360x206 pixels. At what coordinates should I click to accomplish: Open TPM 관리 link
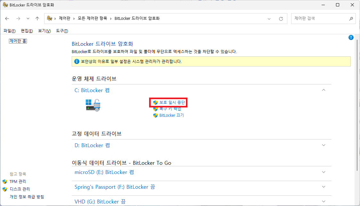18,181
